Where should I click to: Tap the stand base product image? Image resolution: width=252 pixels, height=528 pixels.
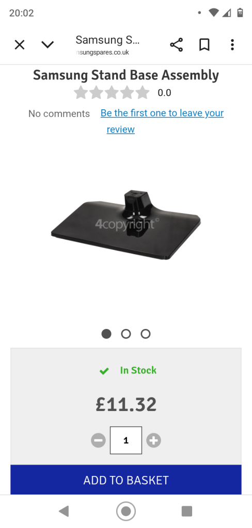coord(126,225)
